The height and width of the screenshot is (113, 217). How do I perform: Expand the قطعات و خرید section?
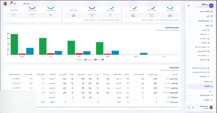tap(201, 11)
